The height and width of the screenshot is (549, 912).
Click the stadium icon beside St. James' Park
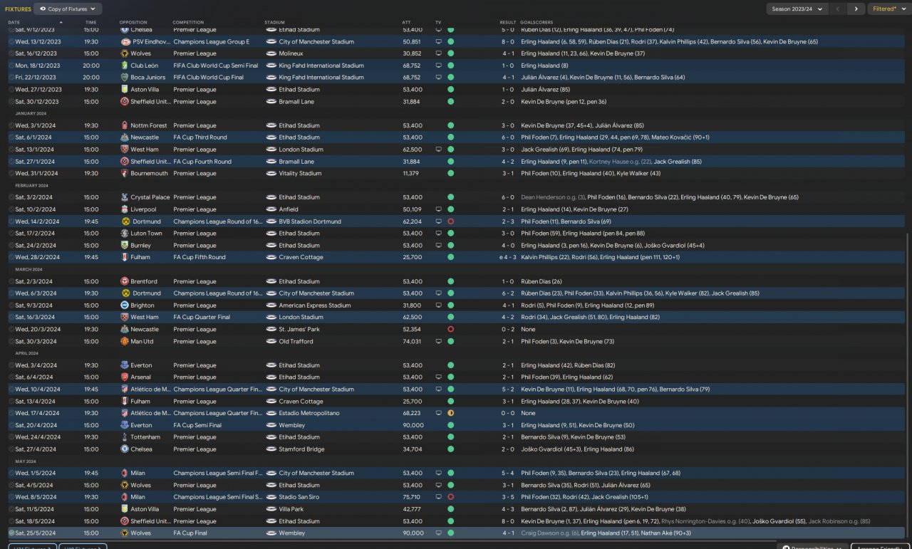click(271, 329)
